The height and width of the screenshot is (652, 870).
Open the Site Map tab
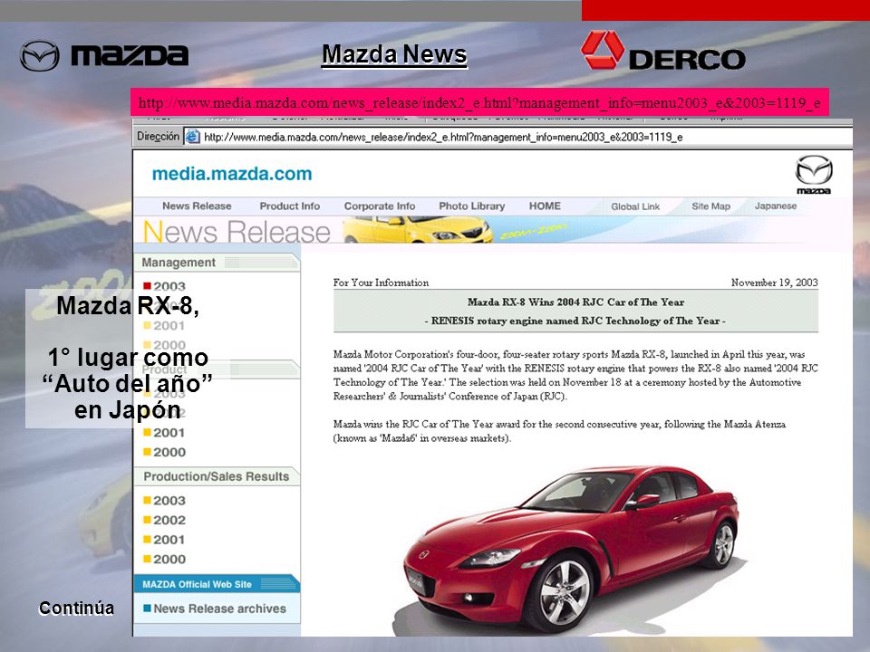coord(710,206)
